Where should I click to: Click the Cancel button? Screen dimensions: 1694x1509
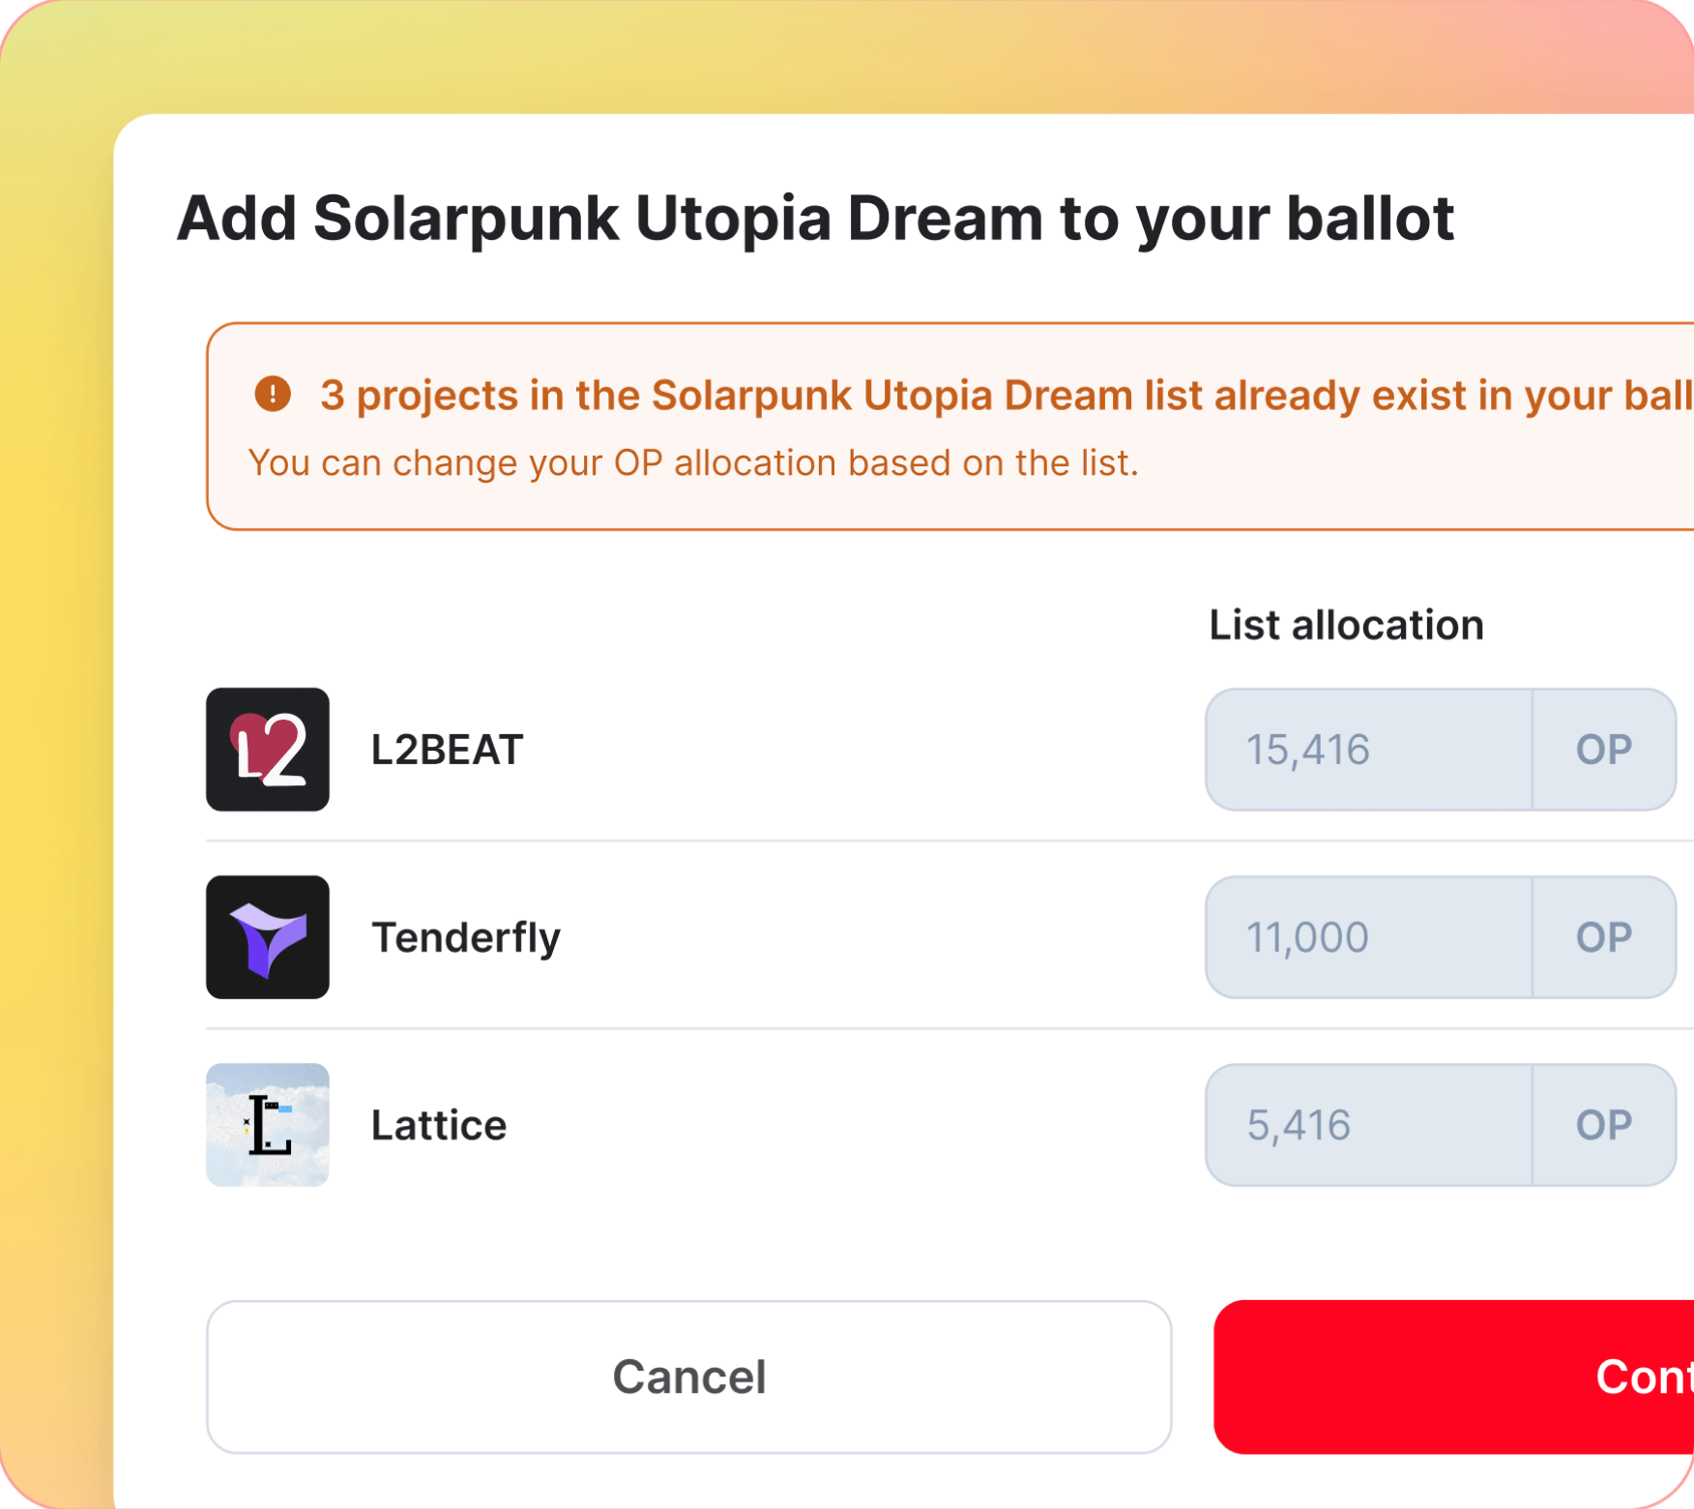(x=688, y=1376)
